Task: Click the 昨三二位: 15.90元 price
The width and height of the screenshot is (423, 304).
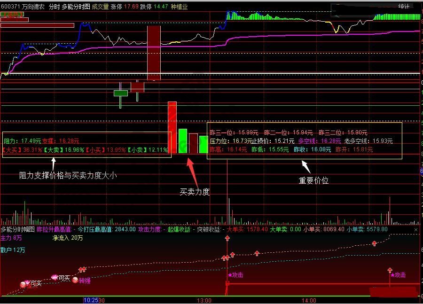Action: (x=343, y=133)
